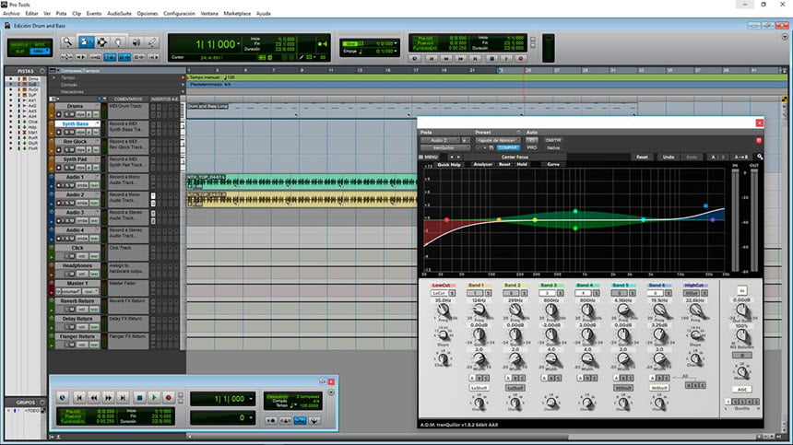
Task: Toggle Slip edit mode
Action: [x=19, y=51]
